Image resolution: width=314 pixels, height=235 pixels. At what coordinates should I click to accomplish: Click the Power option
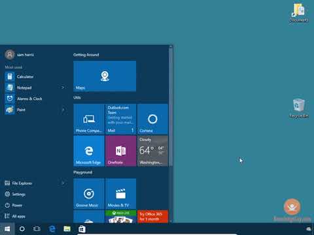[x=14, y=205]
